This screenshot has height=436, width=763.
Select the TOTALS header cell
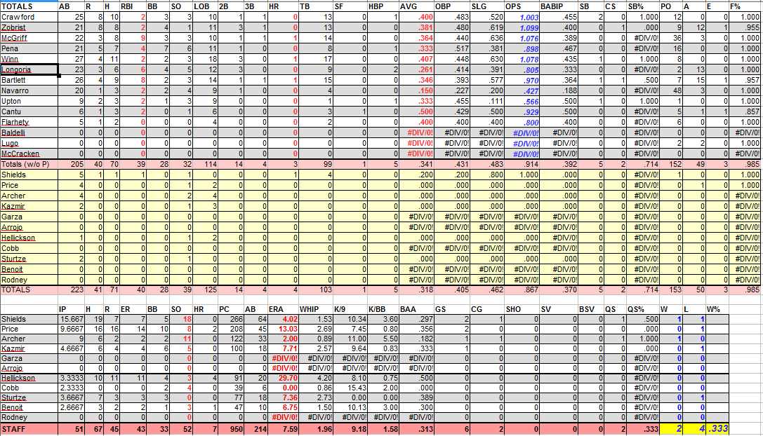[29, 6]
